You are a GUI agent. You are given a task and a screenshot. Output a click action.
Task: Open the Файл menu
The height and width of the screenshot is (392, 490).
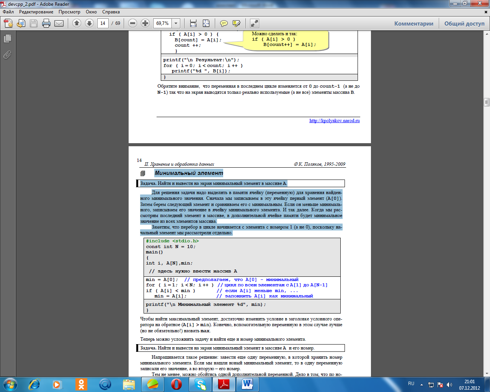pyautogui.click(x=8, y=12)
